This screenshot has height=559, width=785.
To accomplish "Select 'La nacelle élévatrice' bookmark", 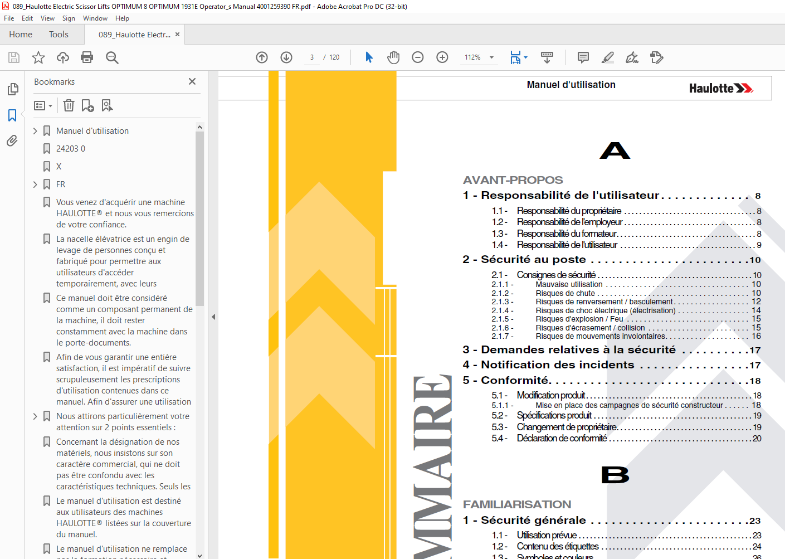I will click(123, 261).
